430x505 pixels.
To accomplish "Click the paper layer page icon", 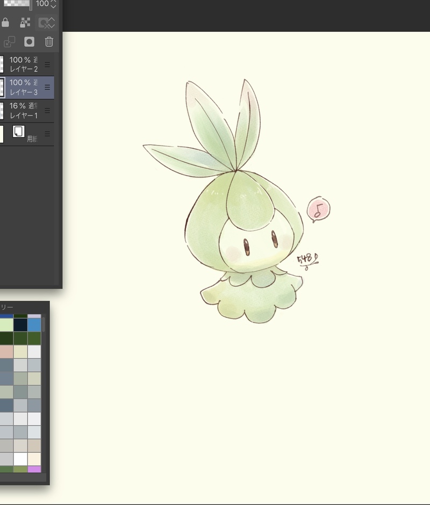I will click(x=19, y=132).
